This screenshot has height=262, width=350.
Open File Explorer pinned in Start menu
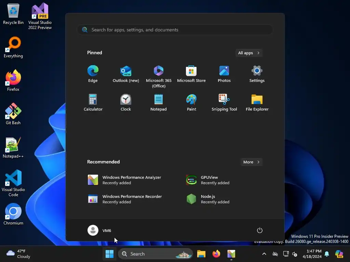coord(257,102)
